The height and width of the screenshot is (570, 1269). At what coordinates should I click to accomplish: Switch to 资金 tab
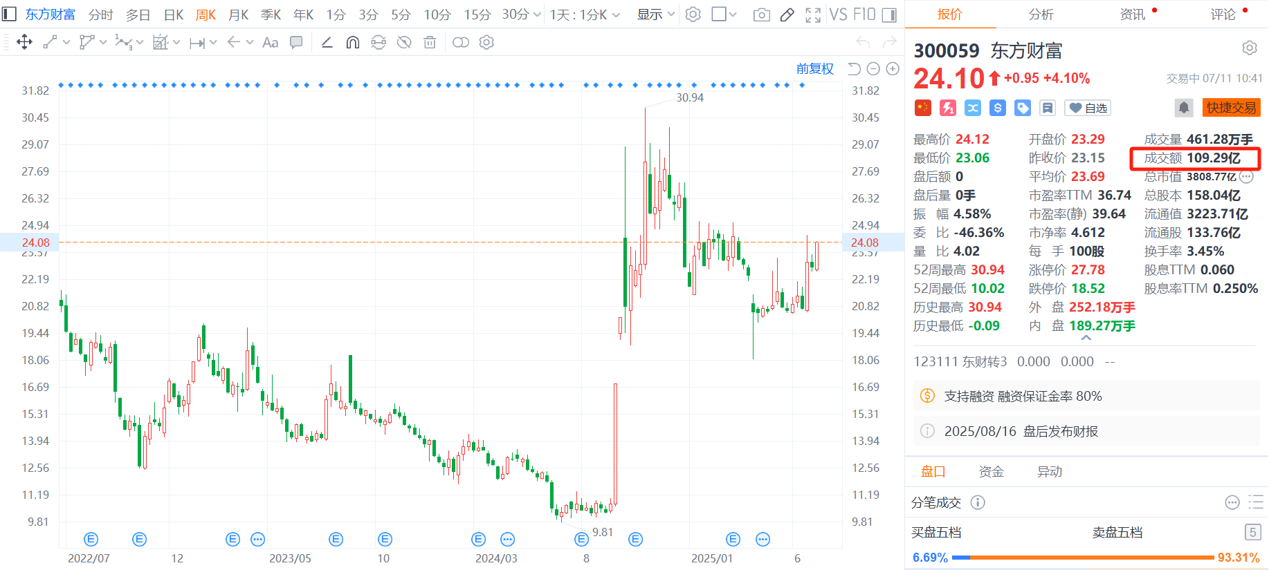point(991,472)
